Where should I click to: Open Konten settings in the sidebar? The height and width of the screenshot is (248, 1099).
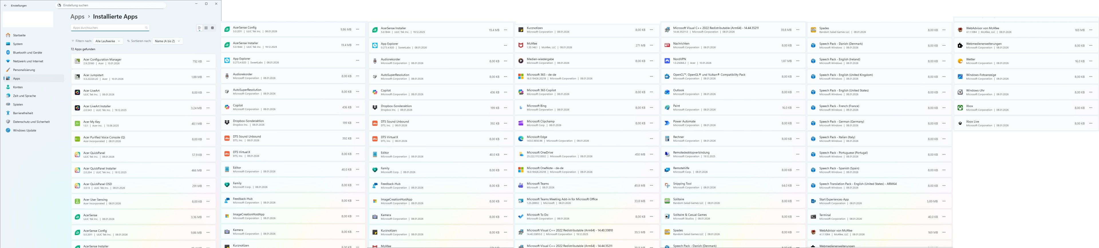[34, 87]
